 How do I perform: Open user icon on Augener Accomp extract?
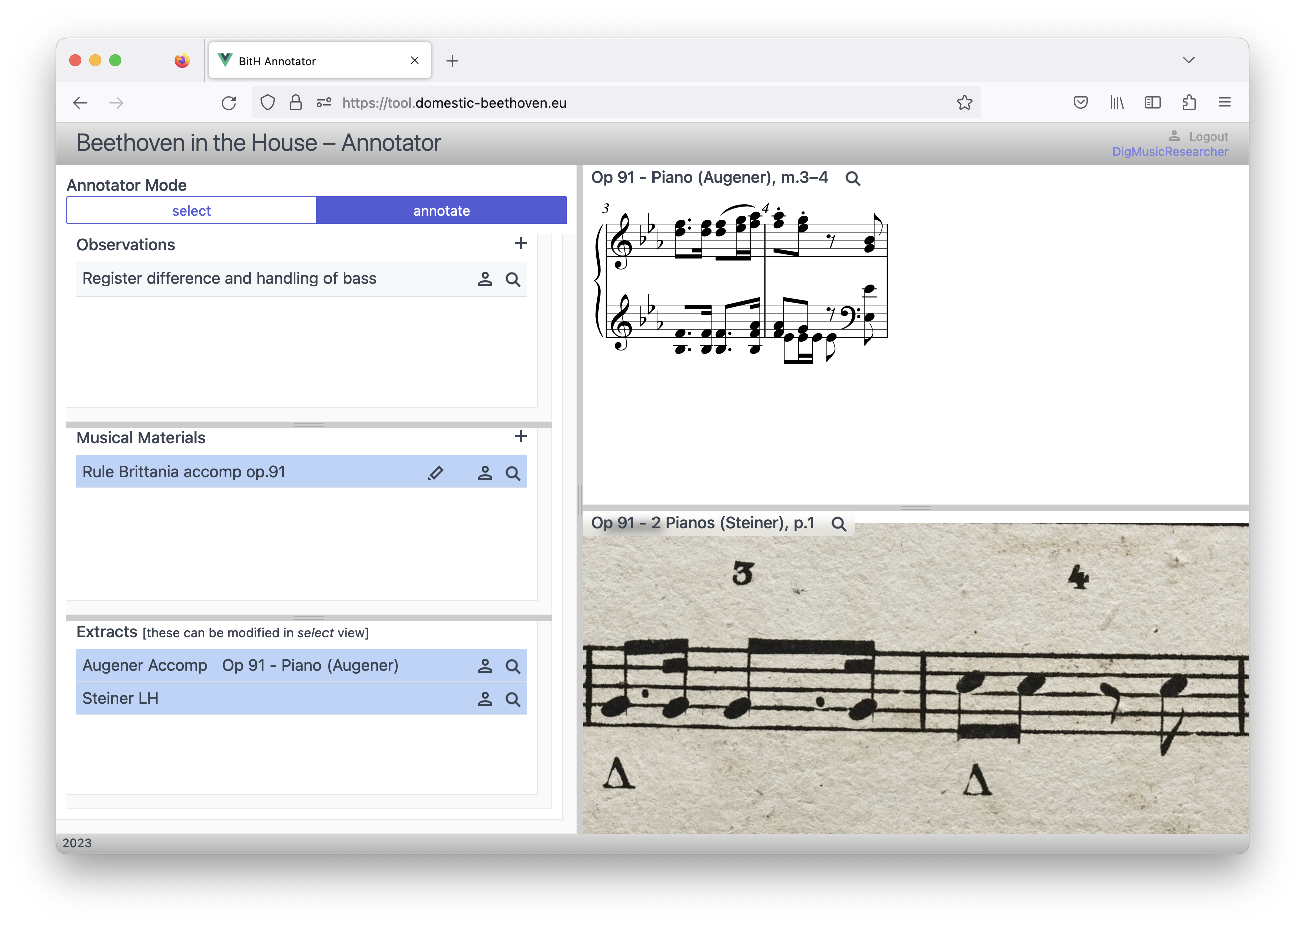[x=485, y=666]
